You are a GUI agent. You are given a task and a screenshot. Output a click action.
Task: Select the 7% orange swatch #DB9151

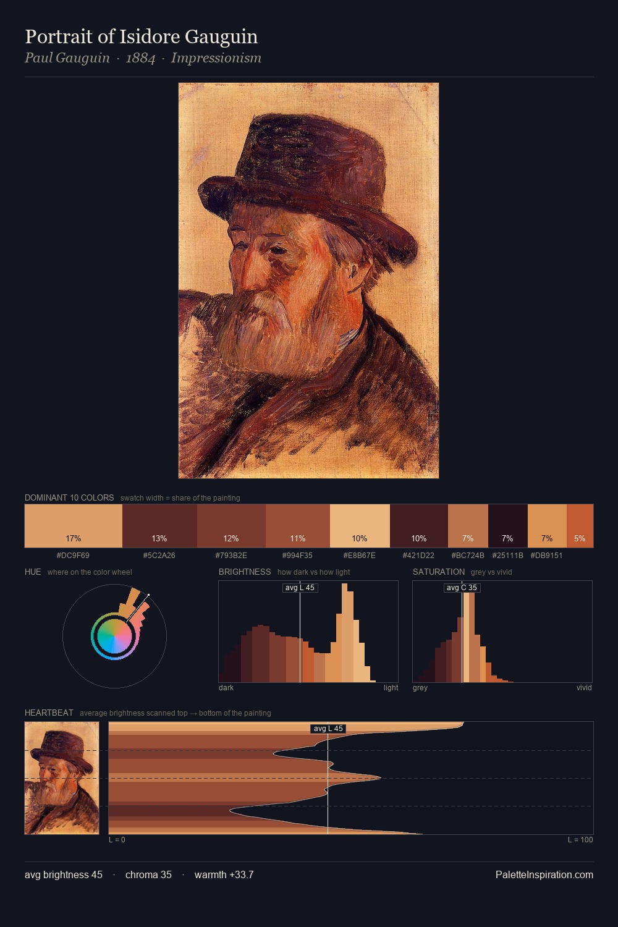547,526
